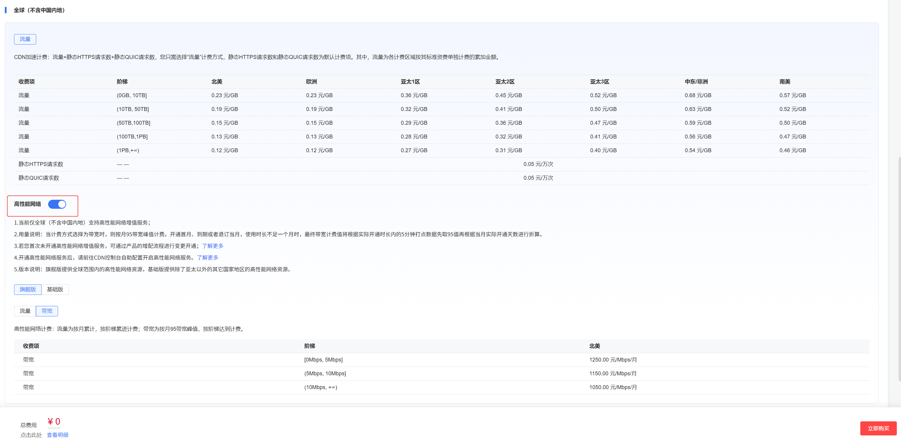Click the 1250.00 元/Mbps/月 price cell
Viewport: 901px width, 442px height.
coord(613,360)
